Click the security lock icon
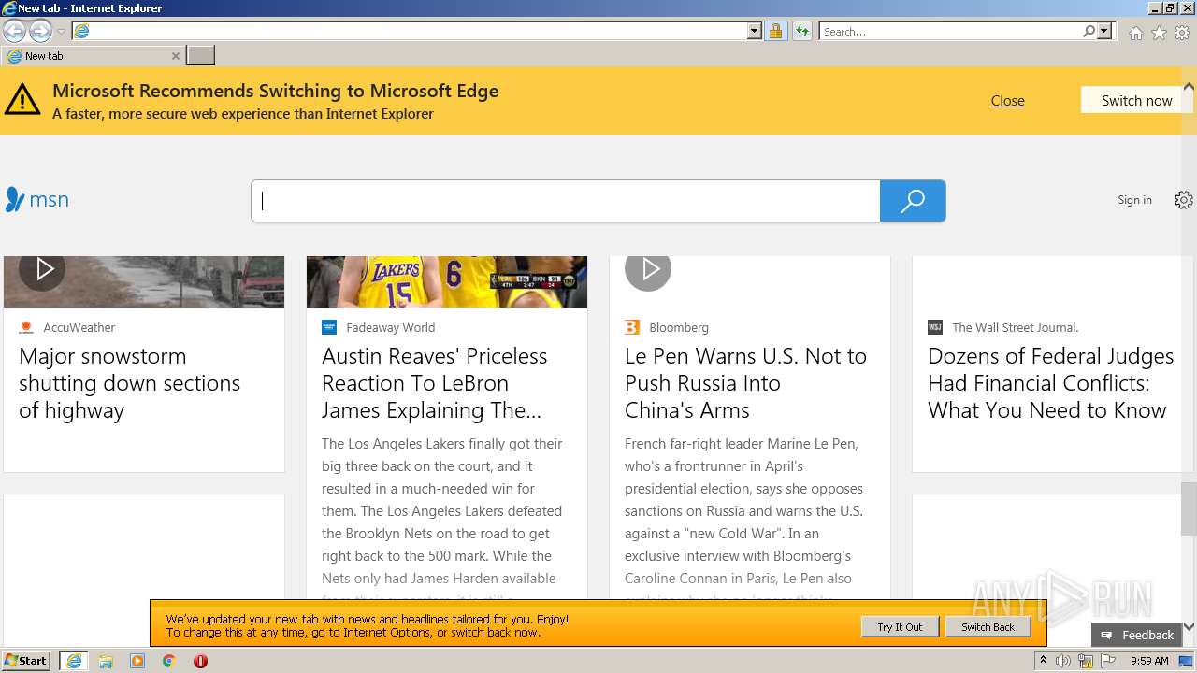This screenshot has height=673, width=1197. click(775, 31)
